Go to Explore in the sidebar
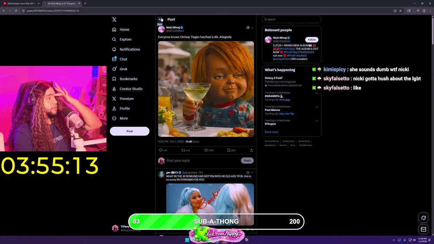The height and width of the screenshot is (244, 434). click(122, 39)
